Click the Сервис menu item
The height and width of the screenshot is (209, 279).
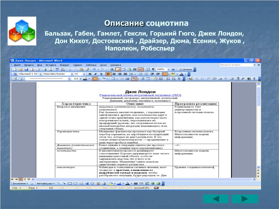(77, 65)
